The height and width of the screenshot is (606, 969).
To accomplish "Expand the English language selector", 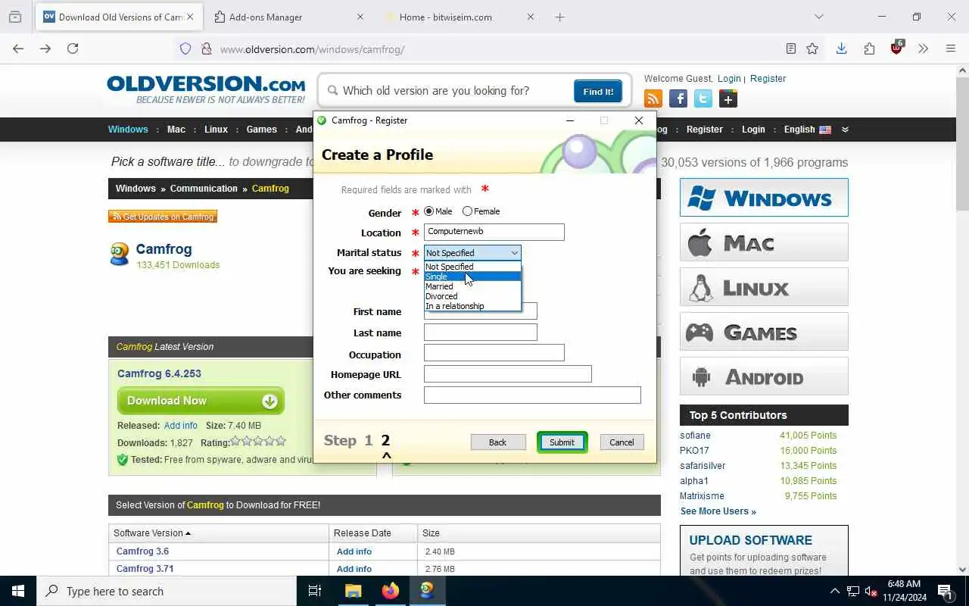I will point(807,130).
